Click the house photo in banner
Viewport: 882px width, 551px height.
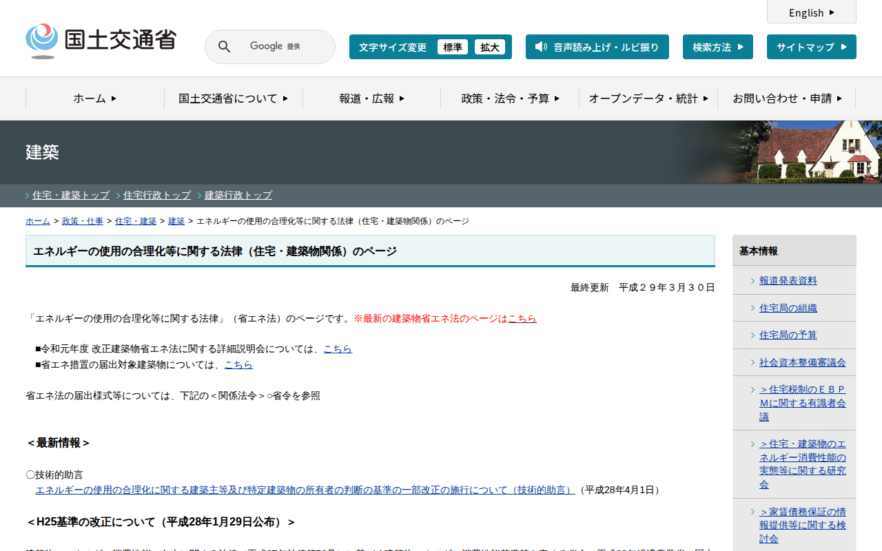[x=813, y=152]
